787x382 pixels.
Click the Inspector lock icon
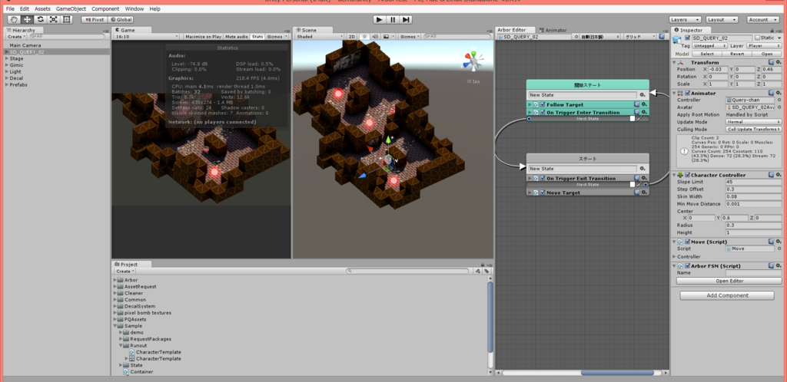tap(772, 30)
